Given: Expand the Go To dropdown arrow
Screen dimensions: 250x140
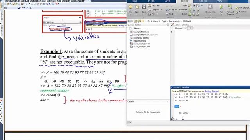Looking at the screenshot, I should click(x=176, y=10).
